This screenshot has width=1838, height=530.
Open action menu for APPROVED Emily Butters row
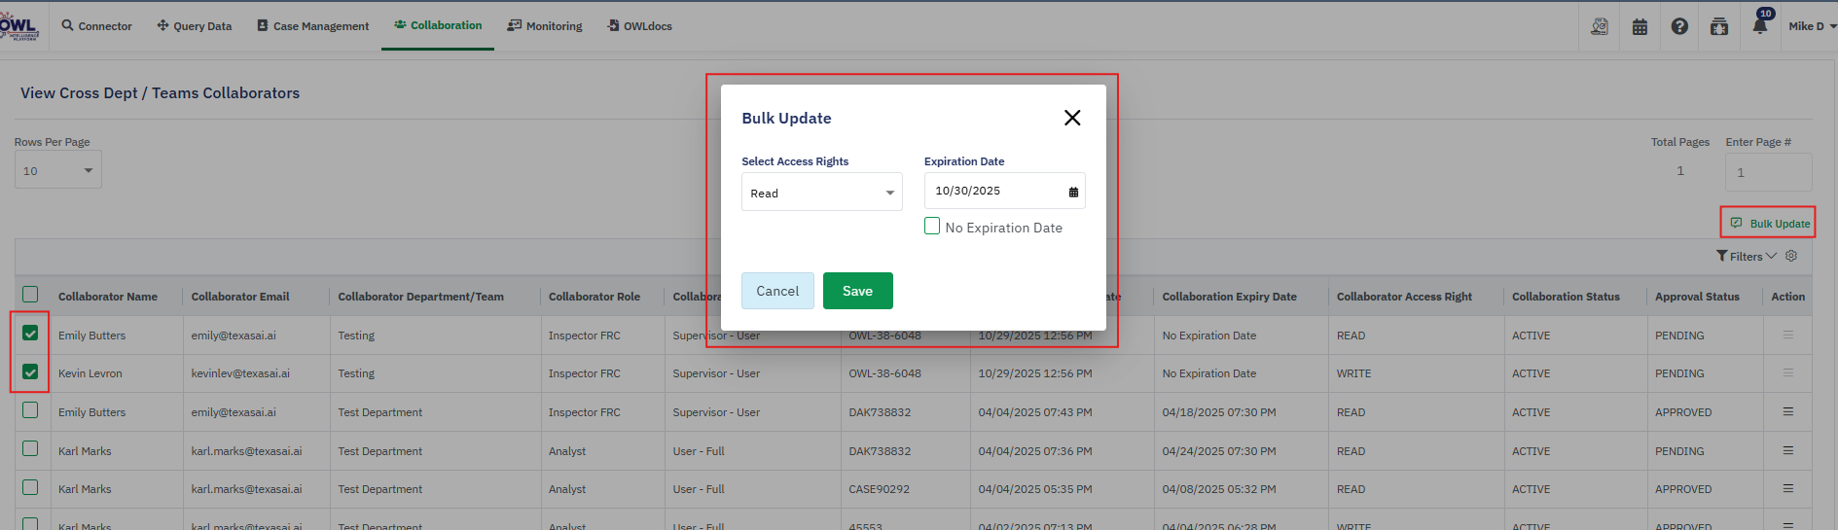pos(1787,411)
